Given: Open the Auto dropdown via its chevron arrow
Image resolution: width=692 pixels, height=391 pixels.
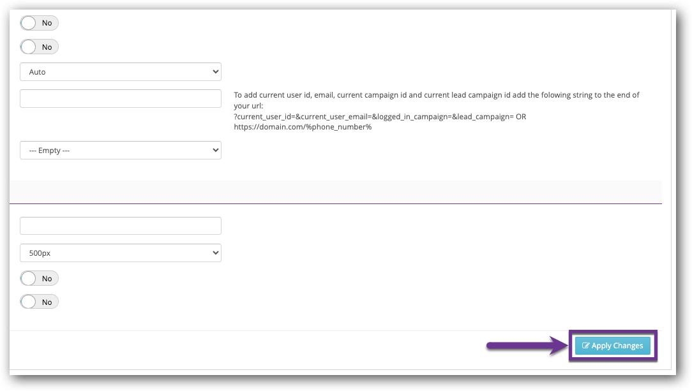Looking at the screenshot, I should point(216,71).
